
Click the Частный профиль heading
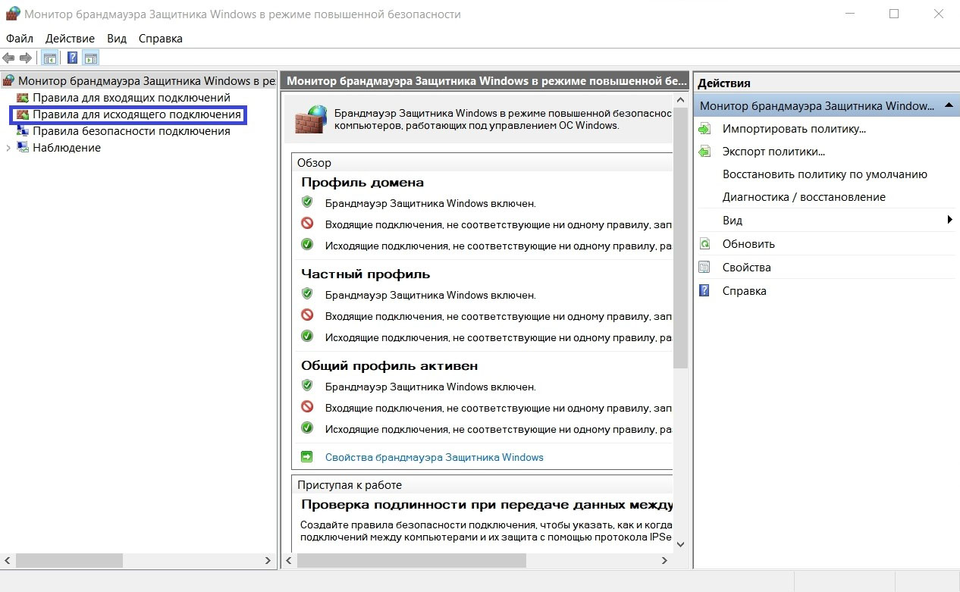365,274
